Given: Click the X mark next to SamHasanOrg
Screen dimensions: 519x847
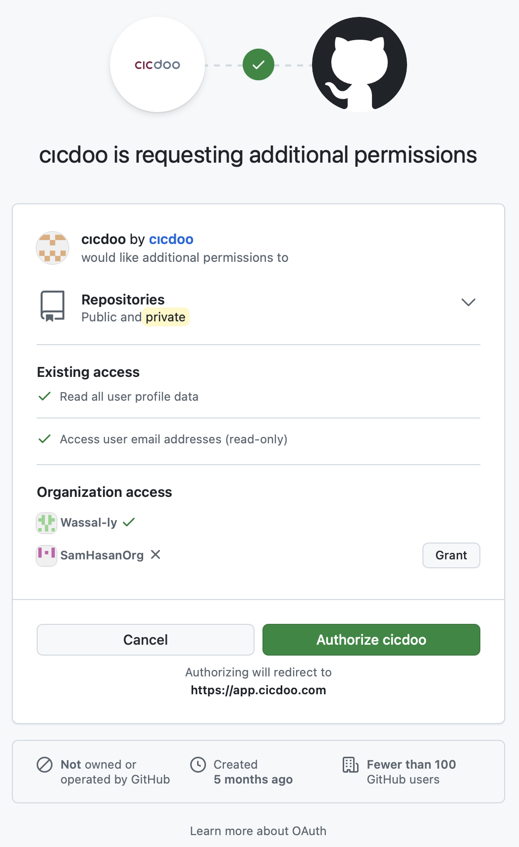Looking at the screenshot, I should [156, 555].
